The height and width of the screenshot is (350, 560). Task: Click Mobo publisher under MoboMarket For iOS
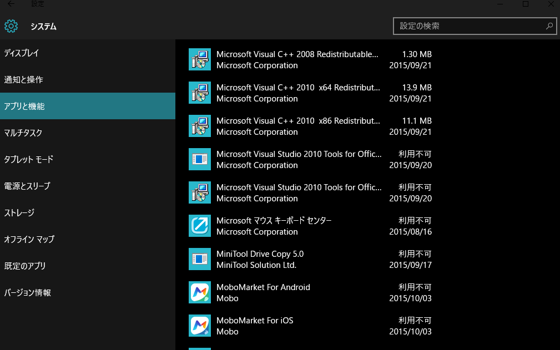tap(227, 332)
